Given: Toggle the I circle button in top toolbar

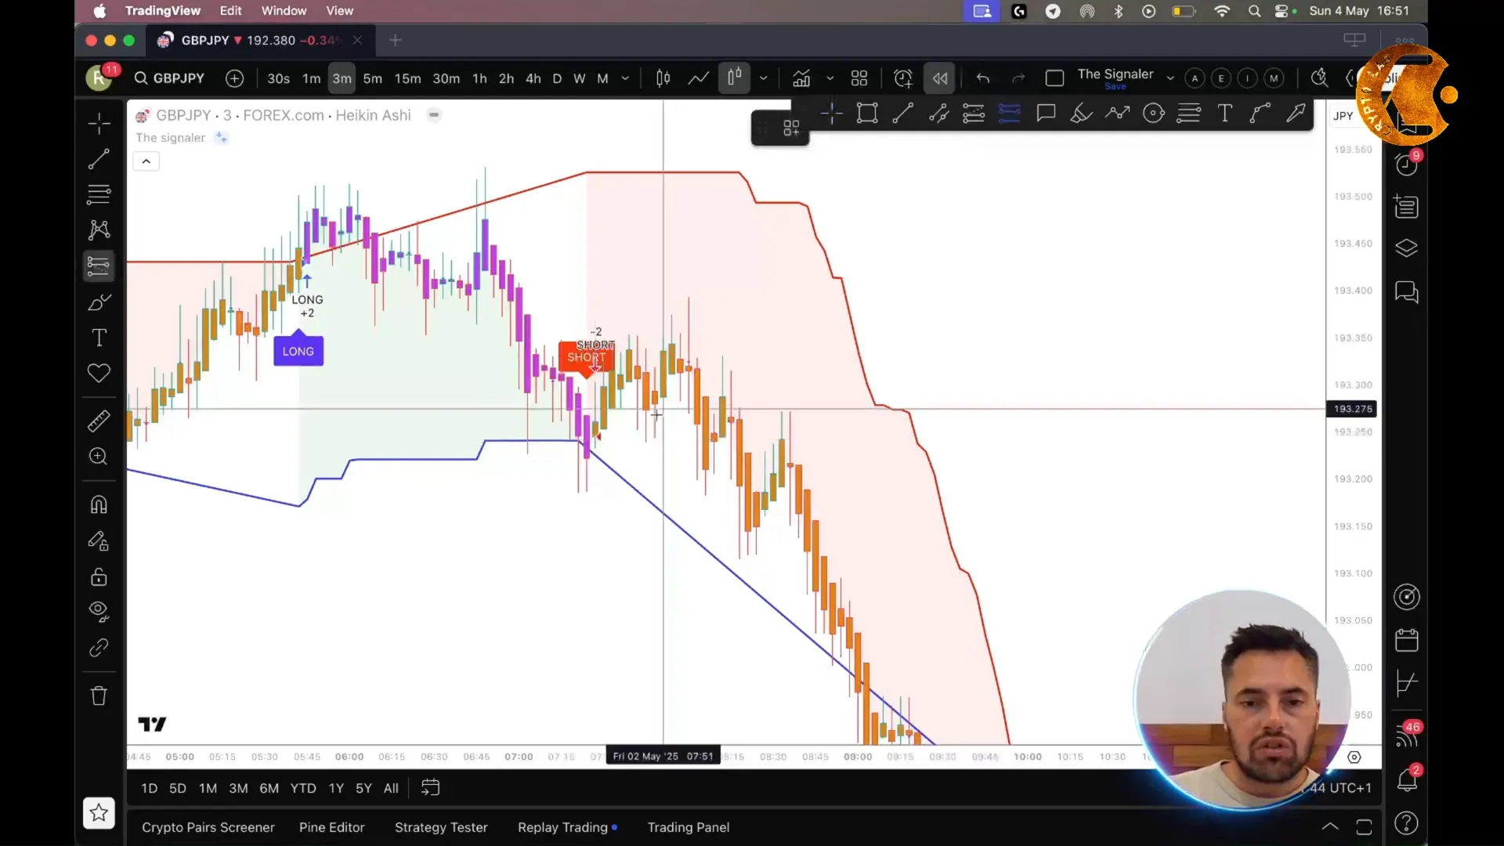Looking at the screenshot, I should pos(1248,78).
